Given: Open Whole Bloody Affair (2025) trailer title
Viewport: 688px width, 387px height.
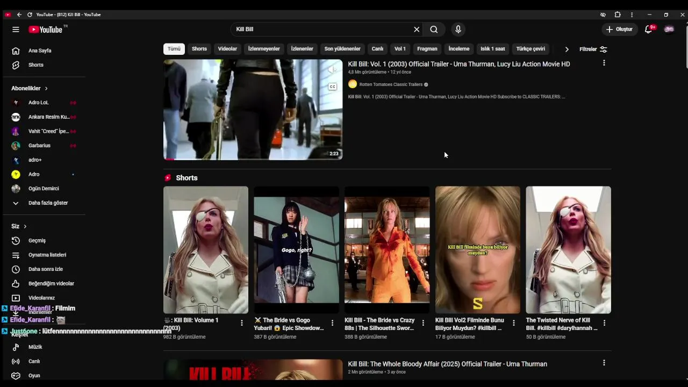Looking at the screenshot, I should pyautogui.click(x=447, y=364).
